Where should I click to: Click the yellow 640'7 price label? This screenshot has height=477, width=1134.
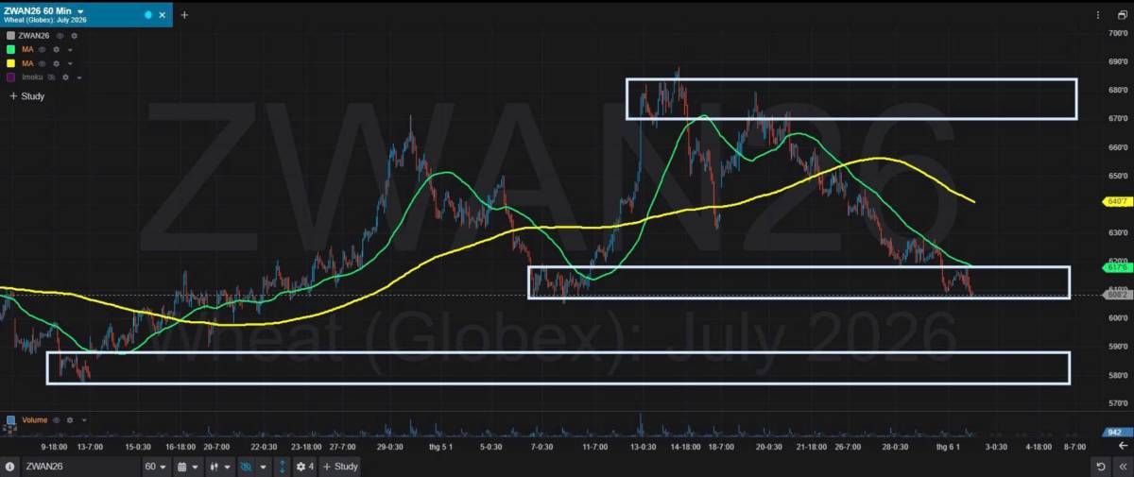[1117, 201]
